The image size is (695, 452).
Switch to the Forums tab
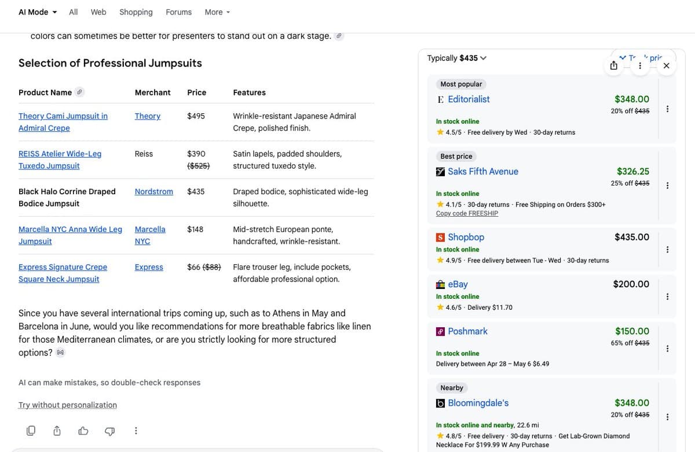[178, 12]
